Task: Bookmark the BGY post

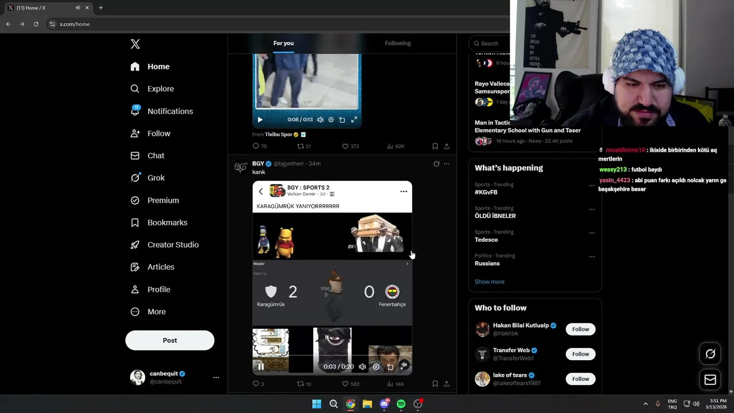Action: pyautogui.click(x=435, y=384)
